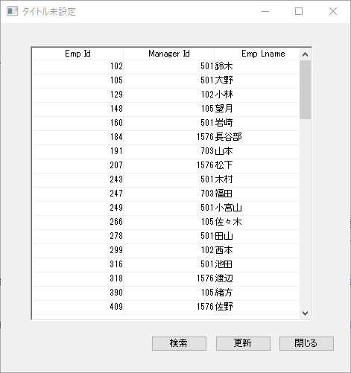Click Emp Id cell 207

(78, 165)
